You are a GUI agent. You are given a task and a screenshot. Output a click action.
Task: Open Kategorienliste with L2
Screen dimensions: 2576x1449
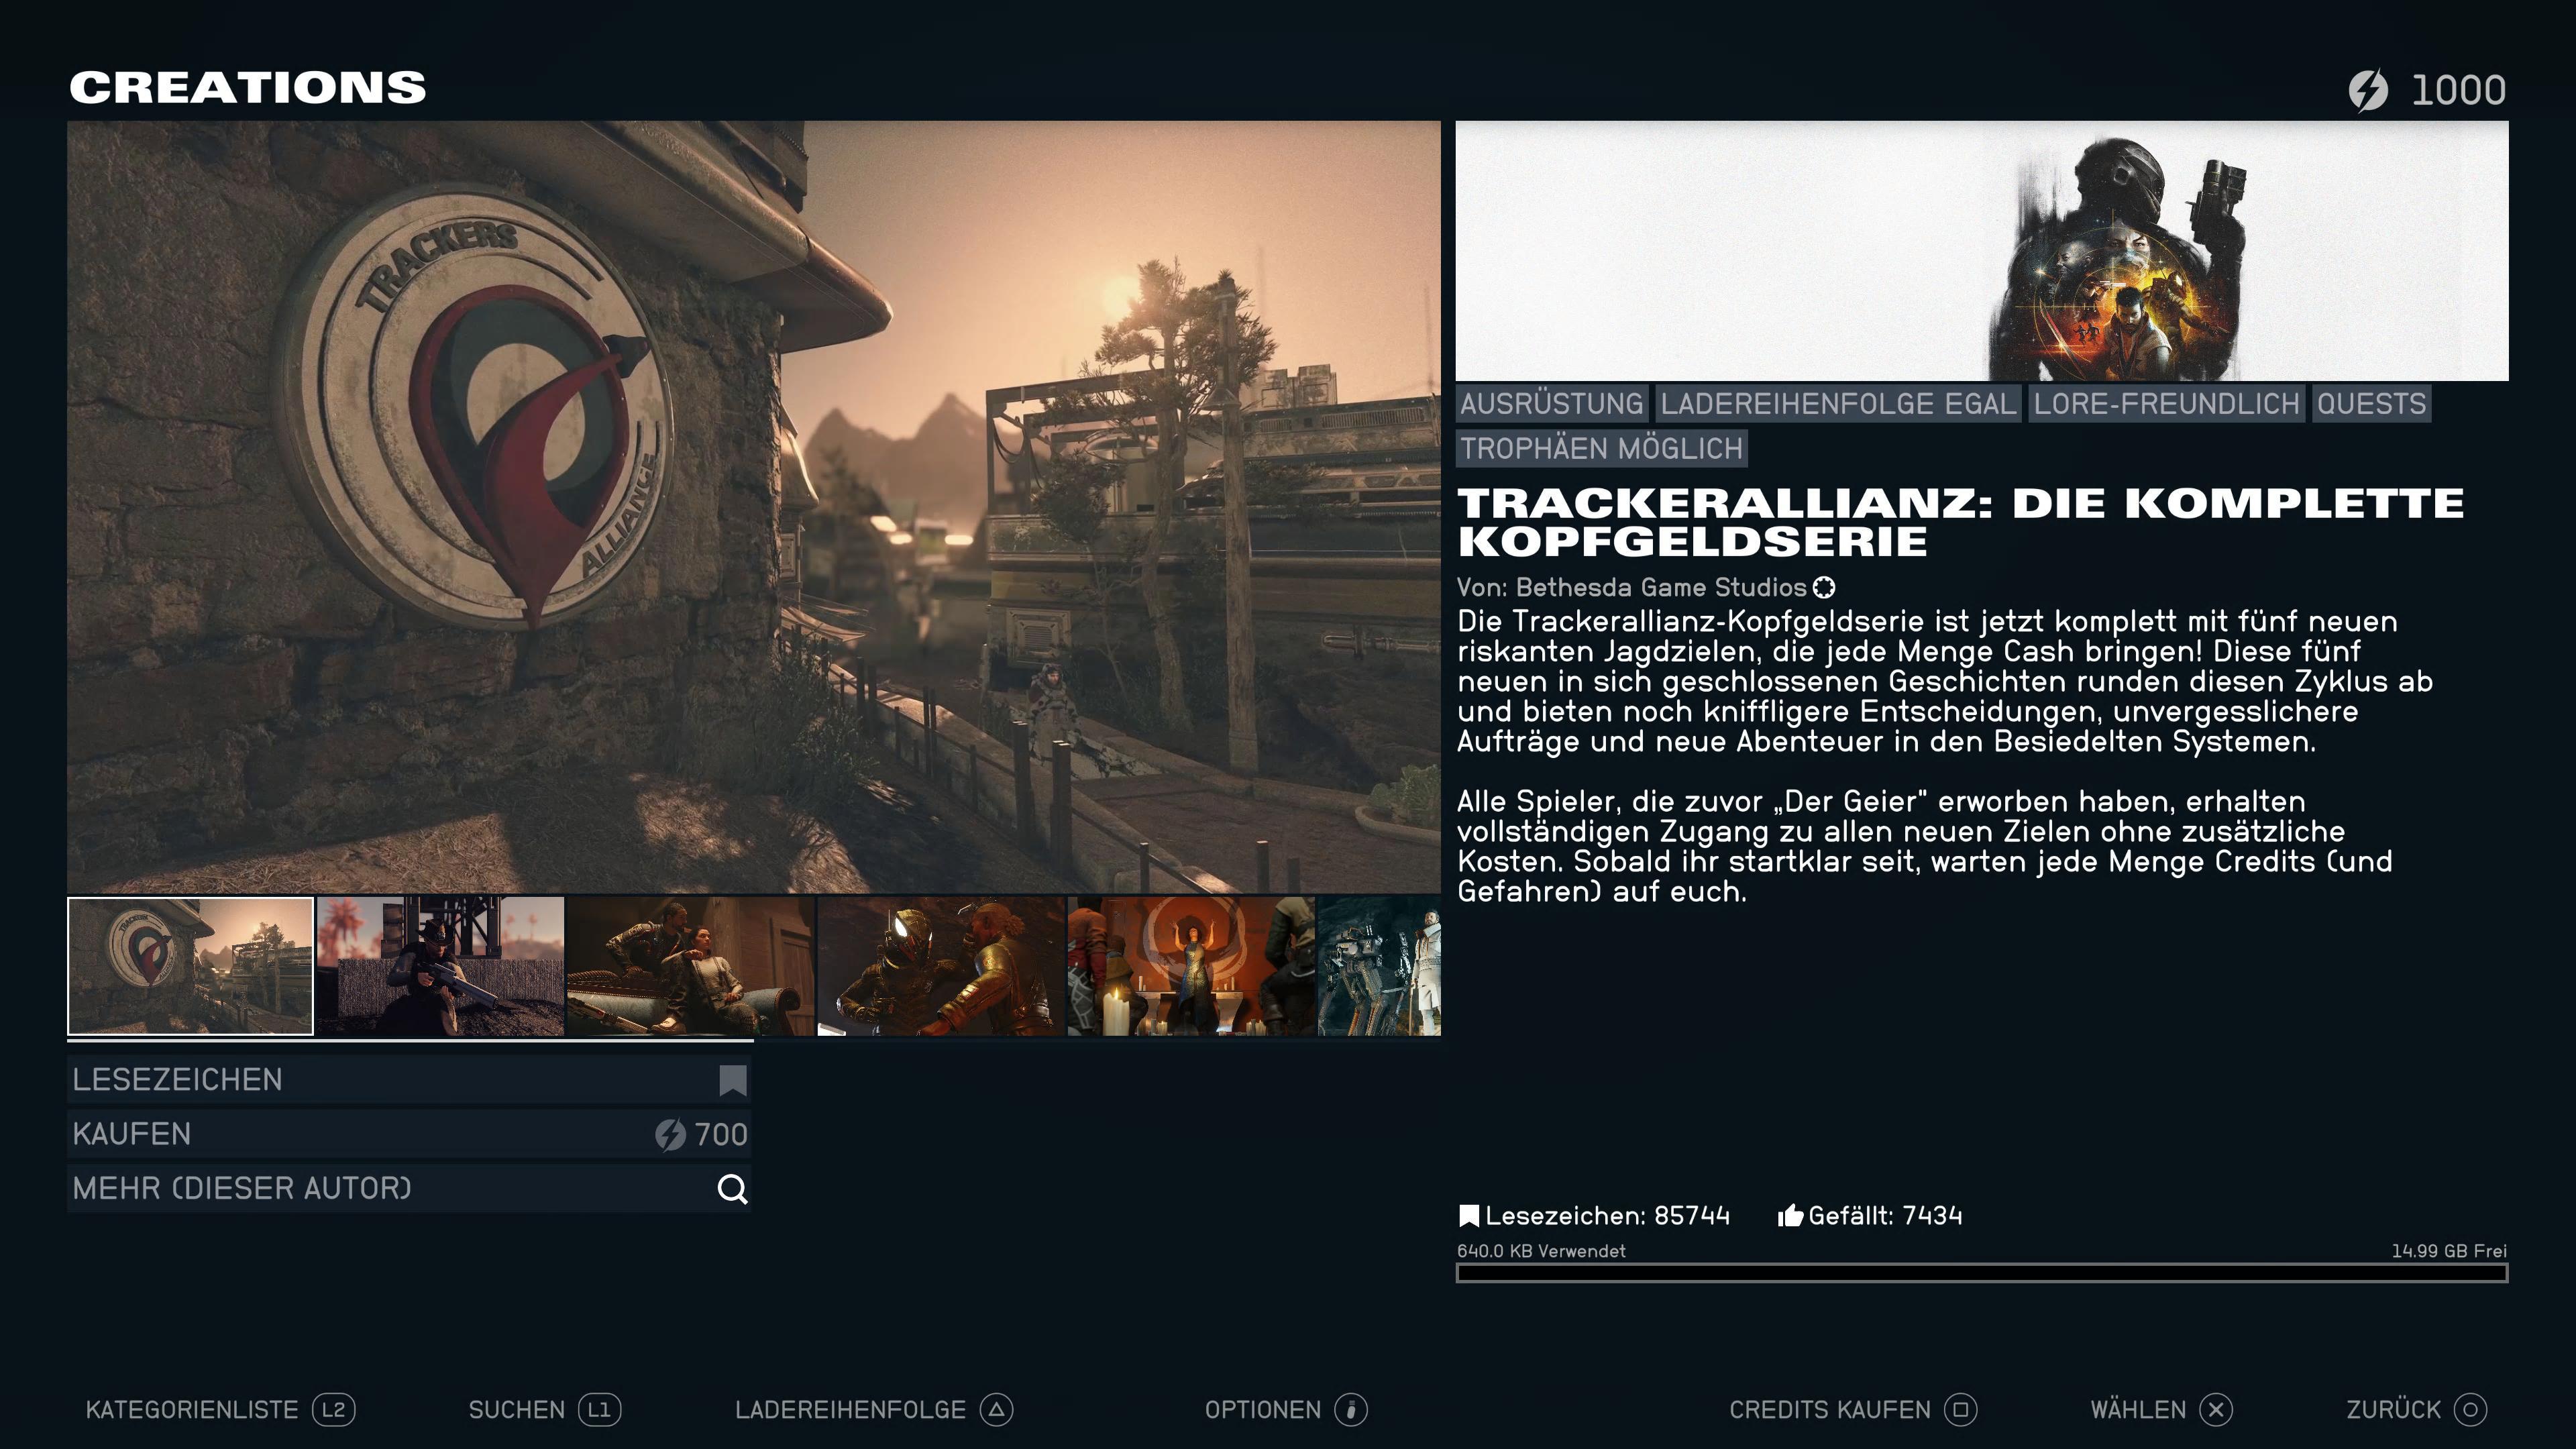tap(220, 1410)
